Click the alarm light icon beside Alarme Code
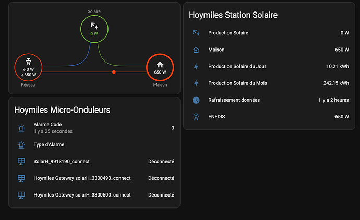360x220 pixels. (x=21, y=128)
